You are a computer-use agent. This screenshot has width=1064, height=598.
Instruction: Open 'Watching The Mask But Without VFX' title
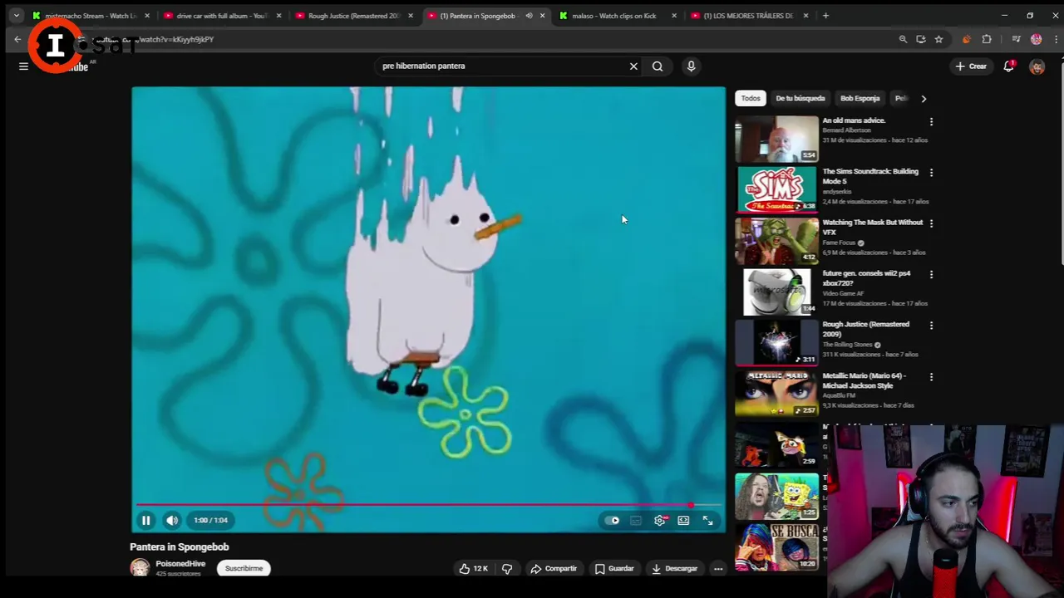click(872, 228)
